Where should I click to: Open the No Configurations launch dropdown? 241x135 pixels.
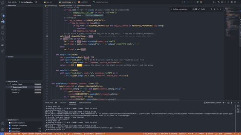click(x=27, y=2)
